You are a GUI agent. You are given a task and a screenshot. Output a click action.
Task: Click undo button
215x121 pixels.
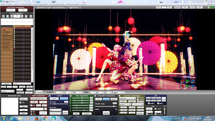tap(11, 10)
